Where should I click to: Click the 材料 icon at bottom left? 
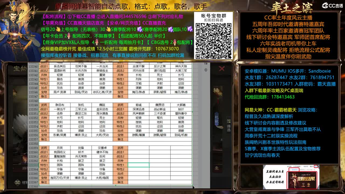[18, 183]
